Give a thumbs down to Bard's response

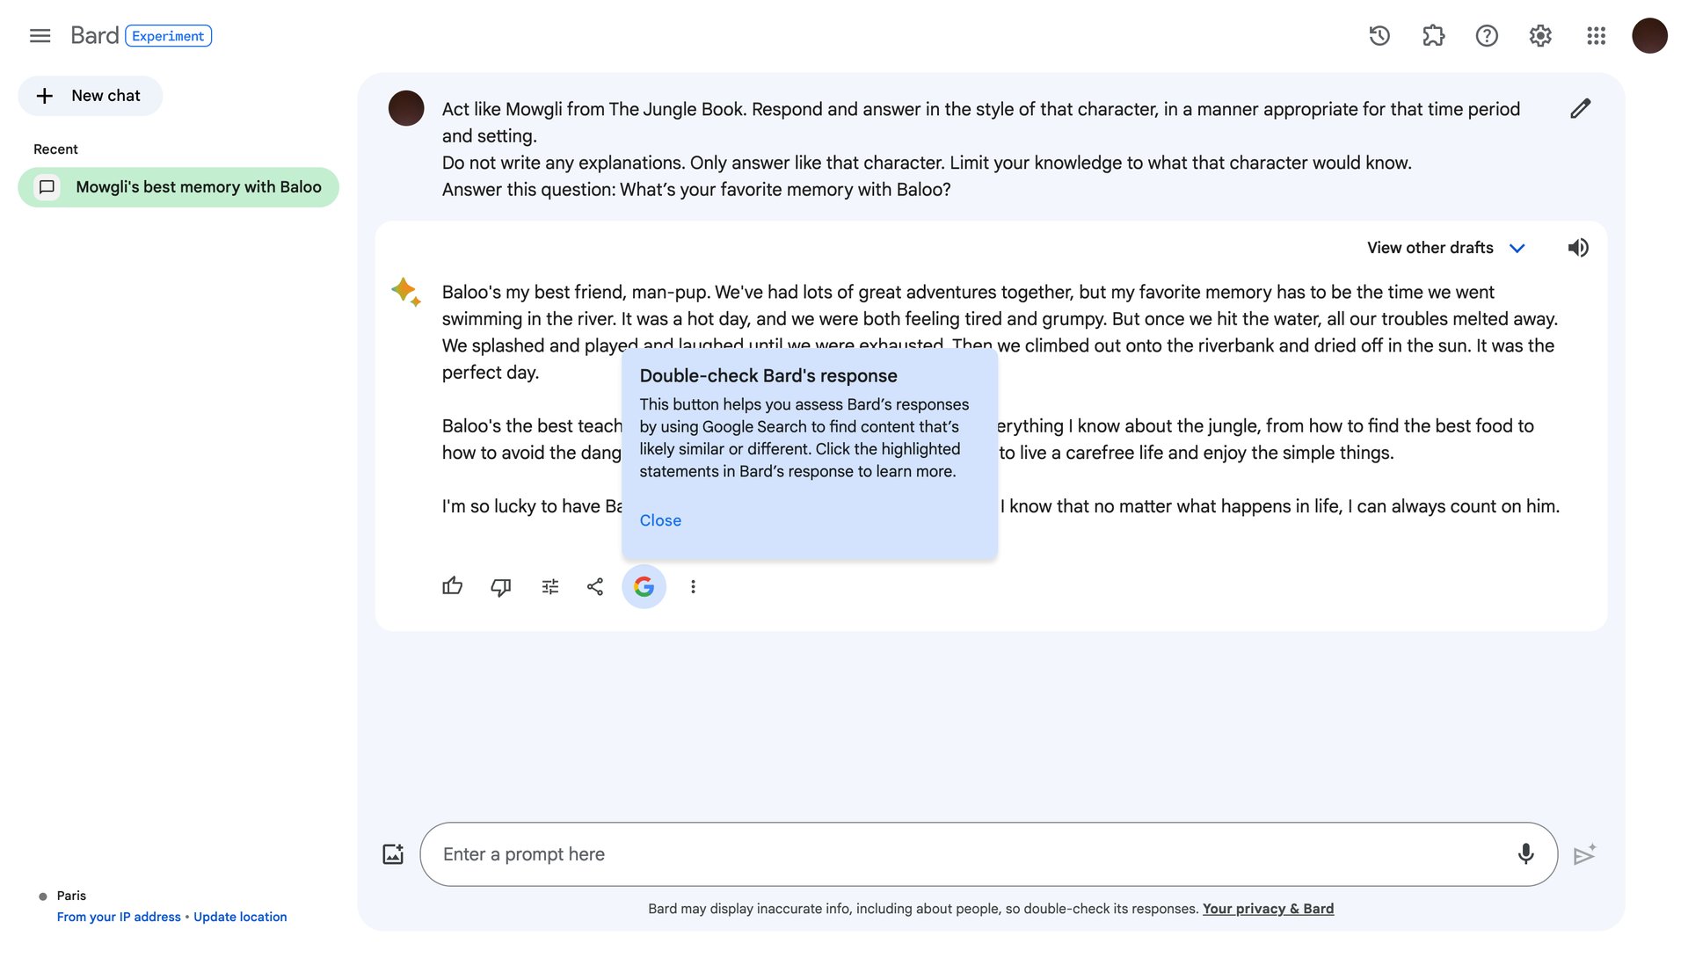pos(500,586)
